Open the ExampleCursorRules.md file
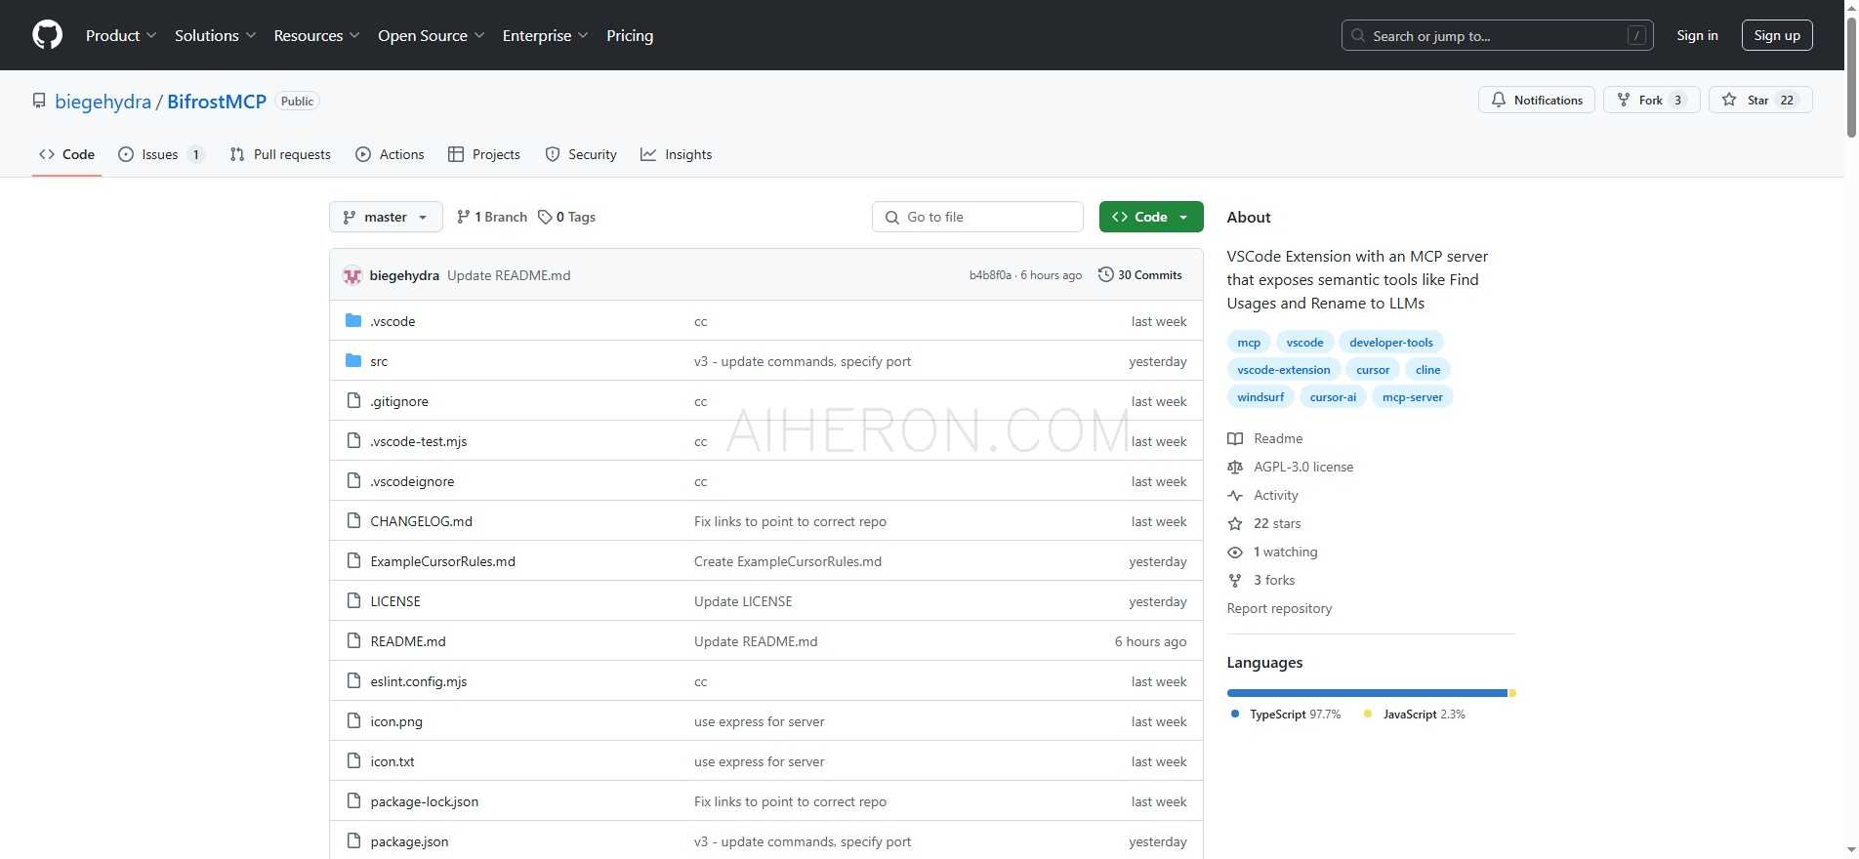Image resolution: width=1859 pixels, height=859 pixels. (x=442, y=561)
